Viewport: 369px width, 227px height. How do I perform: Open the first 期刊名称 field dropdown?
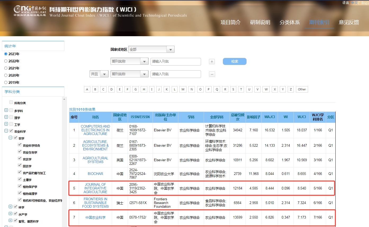tap(129, 61)
